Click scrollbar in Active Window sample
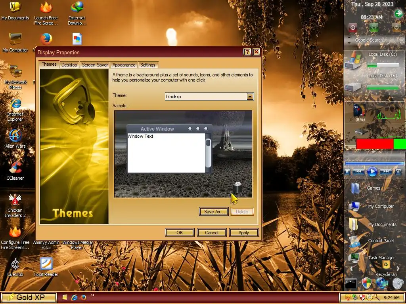 pyautogui.click(x=208, y=153)
